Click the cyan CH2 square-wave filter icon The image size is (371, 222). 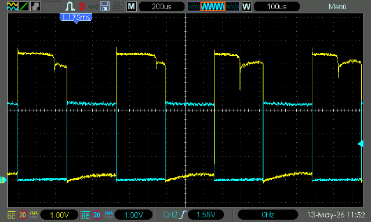coord(108,214)
